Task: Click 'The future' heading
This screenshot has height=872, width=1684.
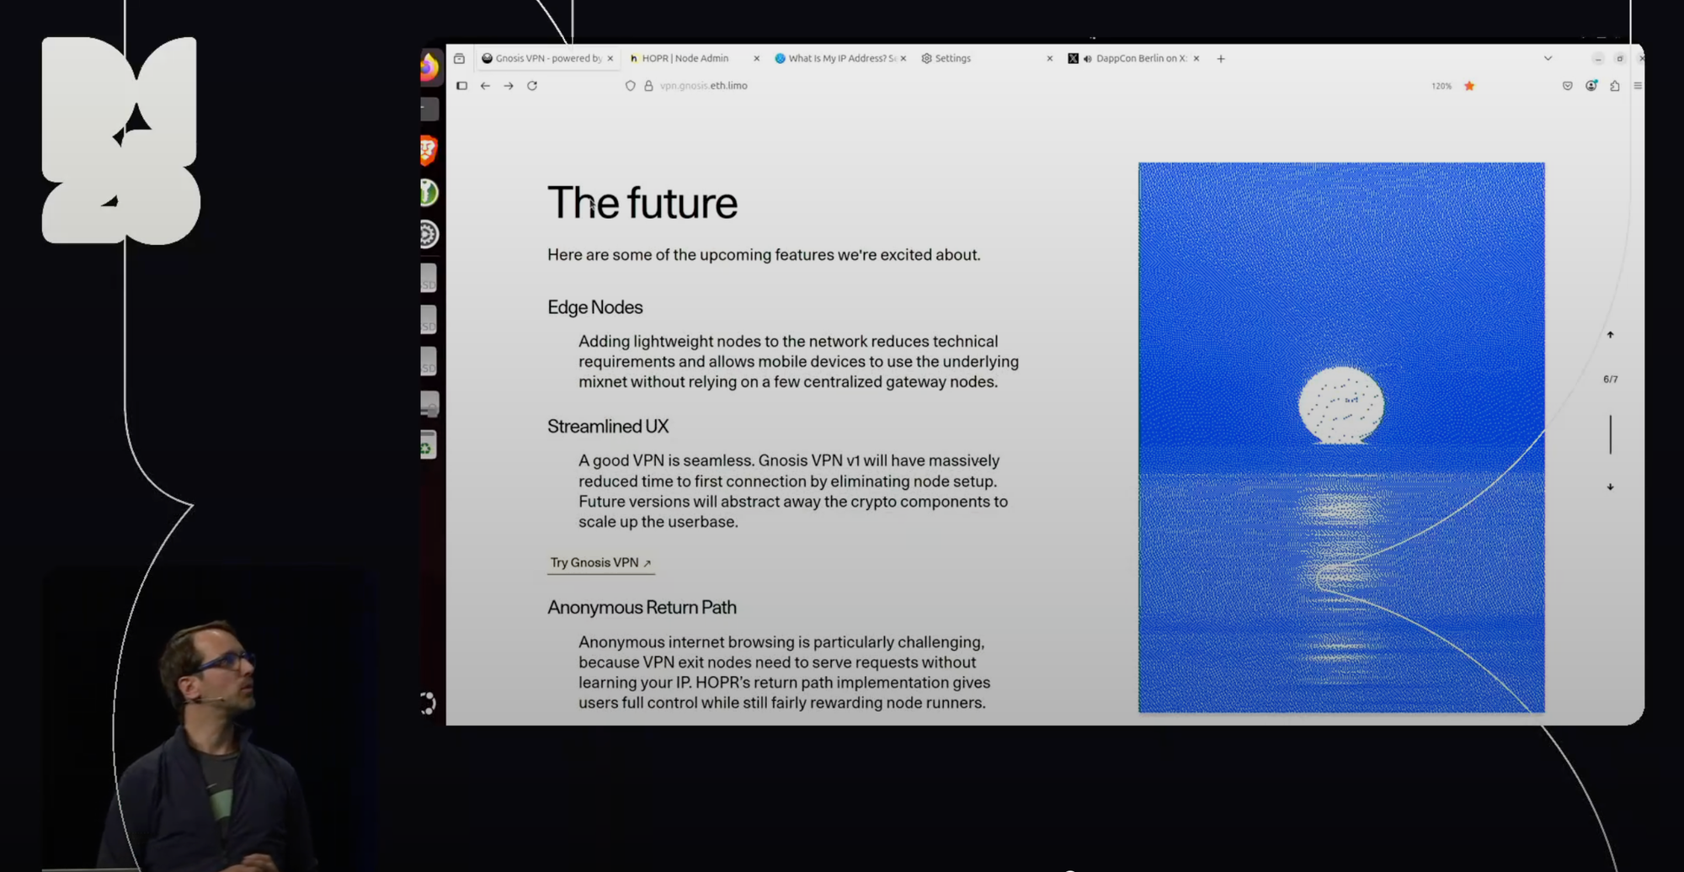Action: [x=642, y=203]
